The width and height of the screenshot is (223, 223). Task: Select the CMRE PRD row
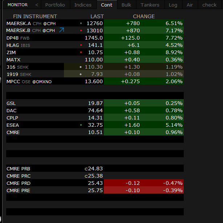pos(95,183)
